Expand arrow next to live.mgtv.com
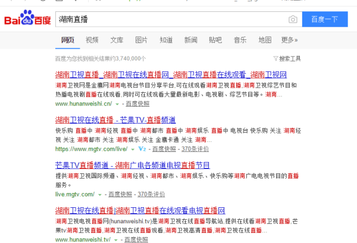Image resolution: width=357 pixels, height=243 pixels. coord(99,195)
